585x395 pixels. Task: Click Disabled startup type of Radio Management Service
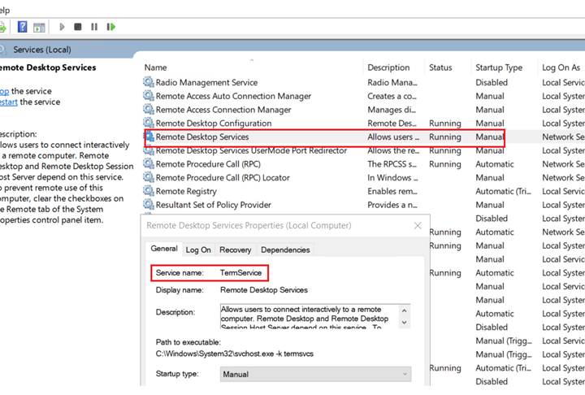pyautogui.click(x=492, y=83)
